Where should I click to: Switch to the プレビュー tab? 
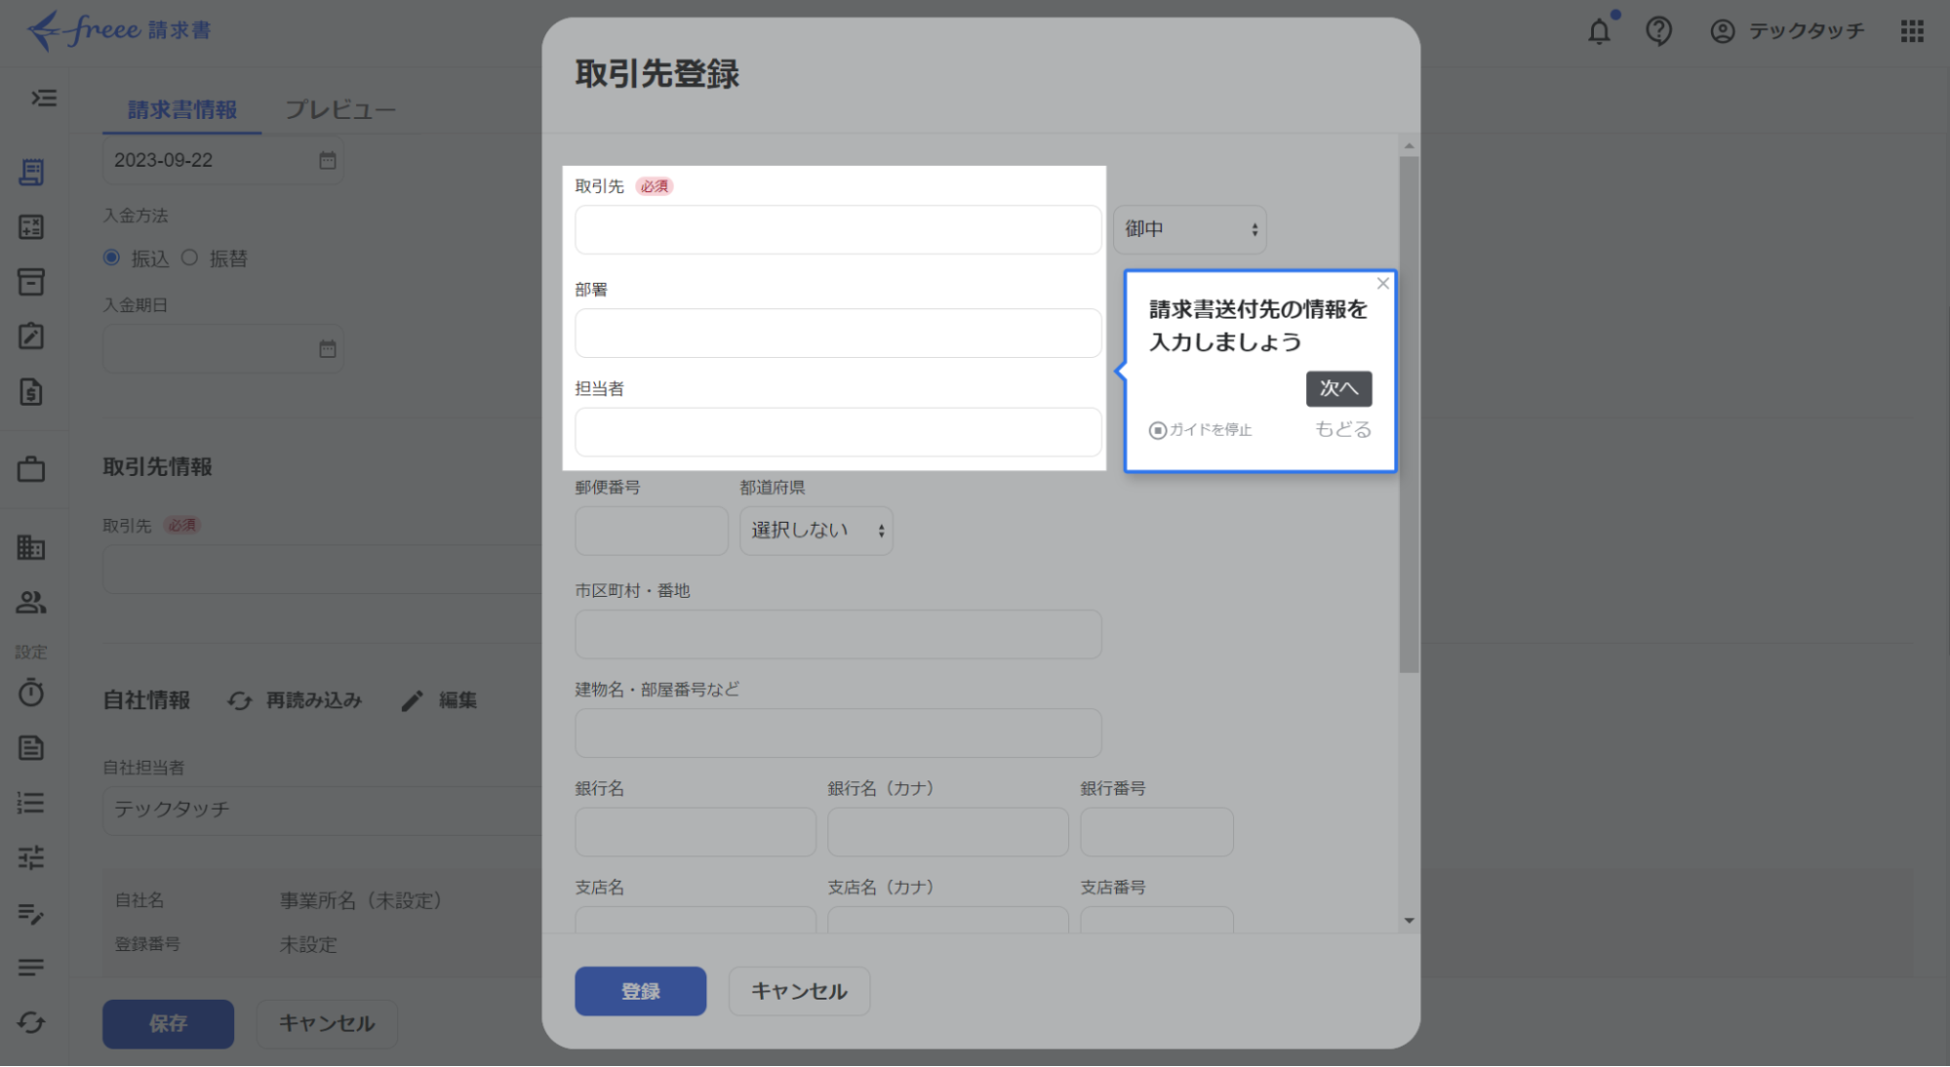[x=339, y=109]
